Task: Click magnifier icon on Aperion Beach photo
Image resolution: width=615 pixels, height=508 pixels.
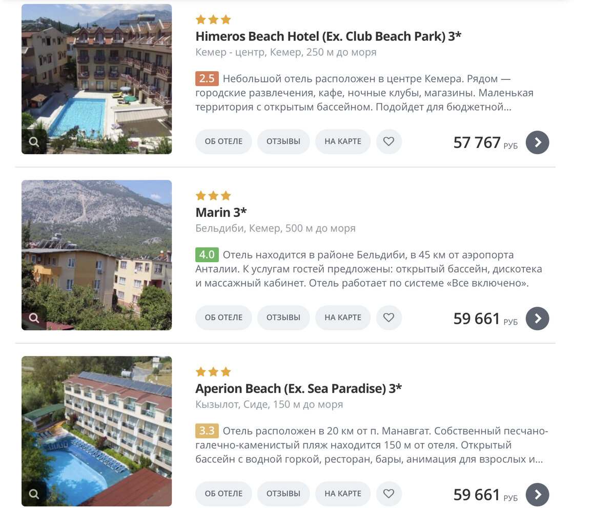Action: 34,494
